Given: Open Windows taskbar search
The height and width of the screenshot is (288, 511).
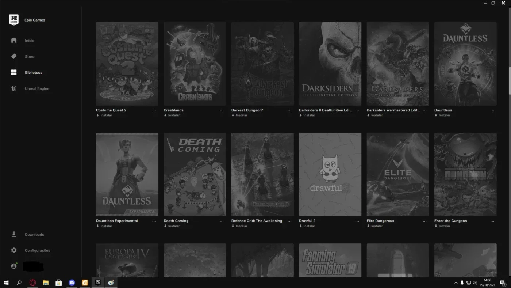Looking at the screenshot, I should point(19,283).
